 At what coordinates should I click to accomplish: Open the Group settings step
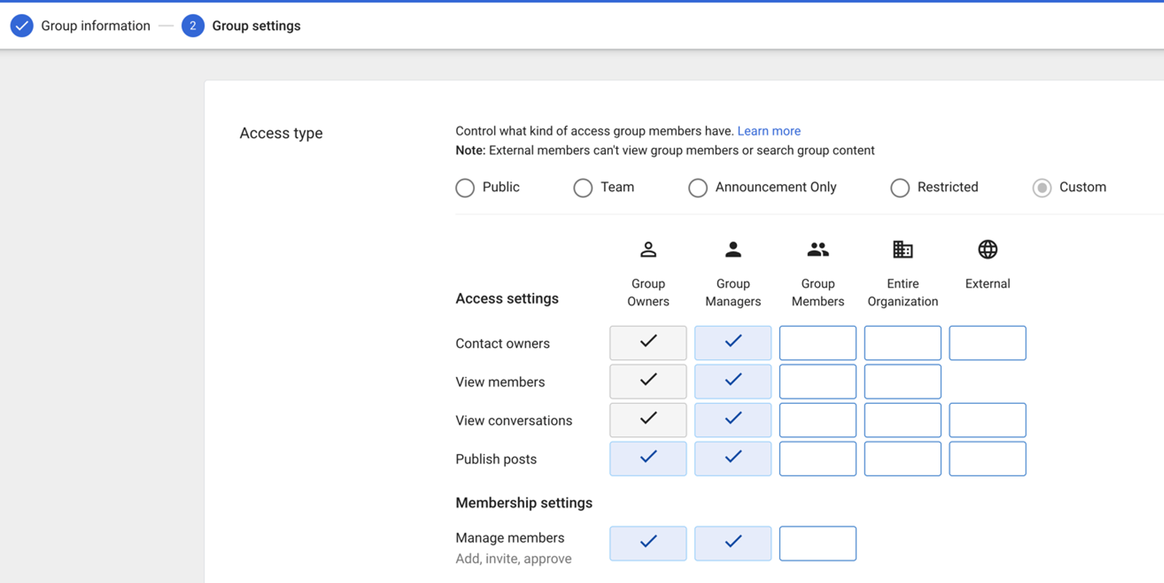pyautogui.click(x=256, y=26)
